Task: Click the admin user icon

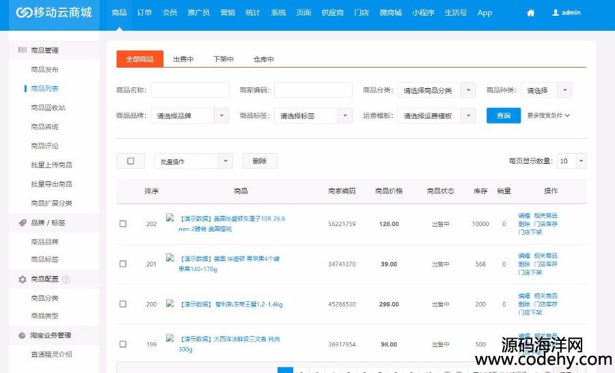Action: pyautogui.click(x=556, y=13)
